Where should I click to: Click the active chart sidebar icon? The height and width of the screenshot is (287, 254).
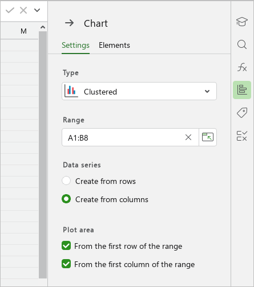coord(242,90)
